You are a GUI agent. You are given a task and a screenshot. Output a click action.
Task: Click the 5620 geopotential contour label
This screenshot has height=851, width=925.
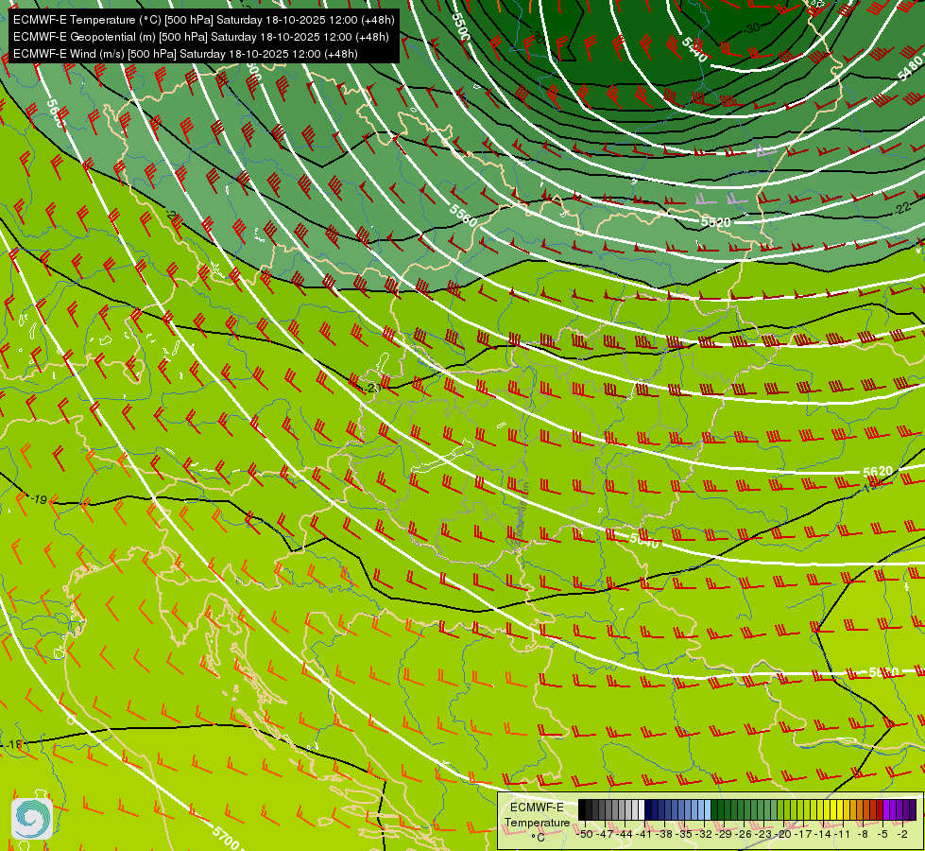pos(878,471)
